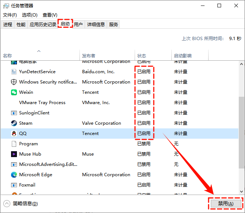Click the 已启用 status of Foxmail

click(x=144, y=185)
